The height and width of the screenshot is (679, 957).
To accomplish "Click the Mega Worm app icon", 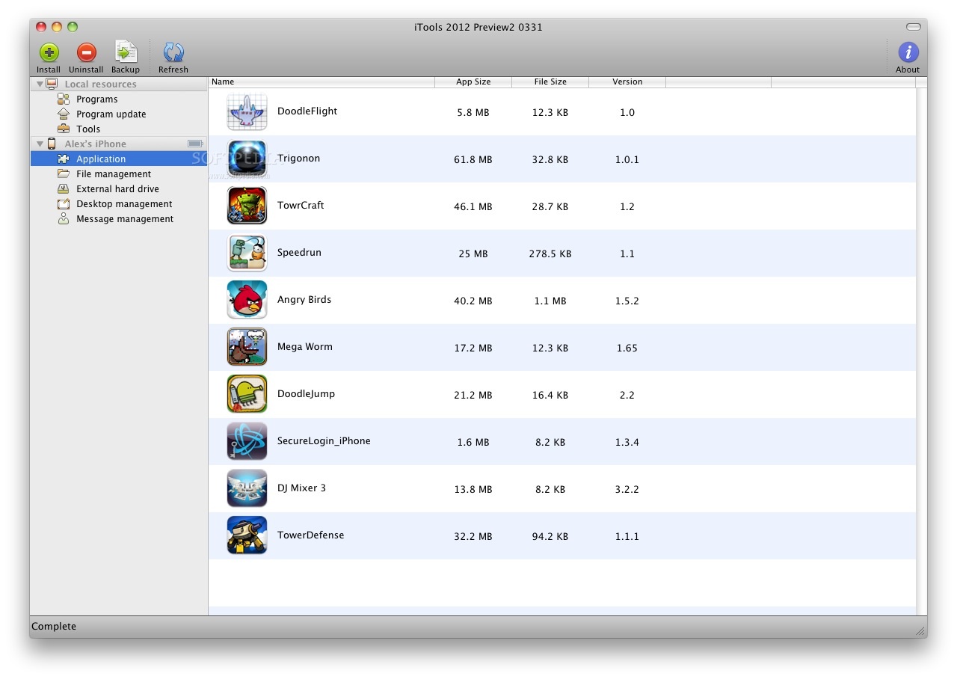I will point(247,347).
